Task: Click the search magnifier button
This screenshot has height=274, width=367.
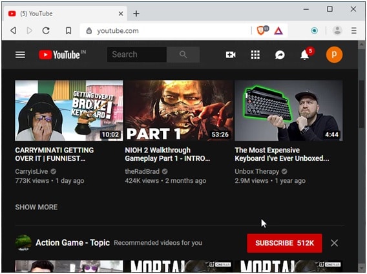Action: (183, 54)
